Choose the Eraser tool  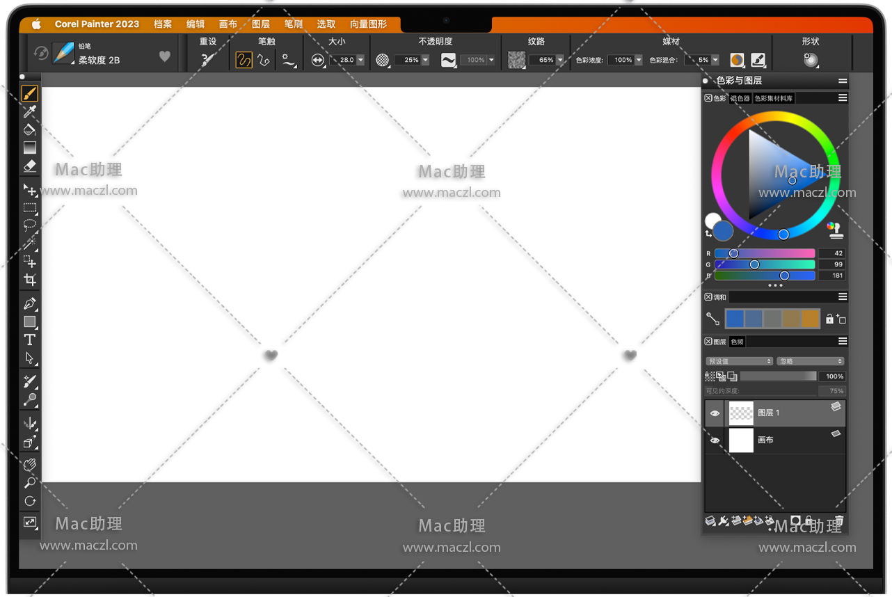29,166
